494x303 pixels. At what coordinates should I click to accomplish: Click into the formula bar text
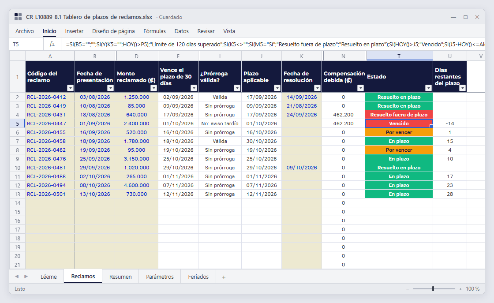pos(273,45)
